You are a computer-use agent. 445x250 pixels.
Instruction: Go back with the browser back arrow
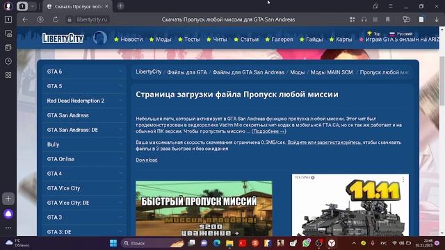[25, 19]
